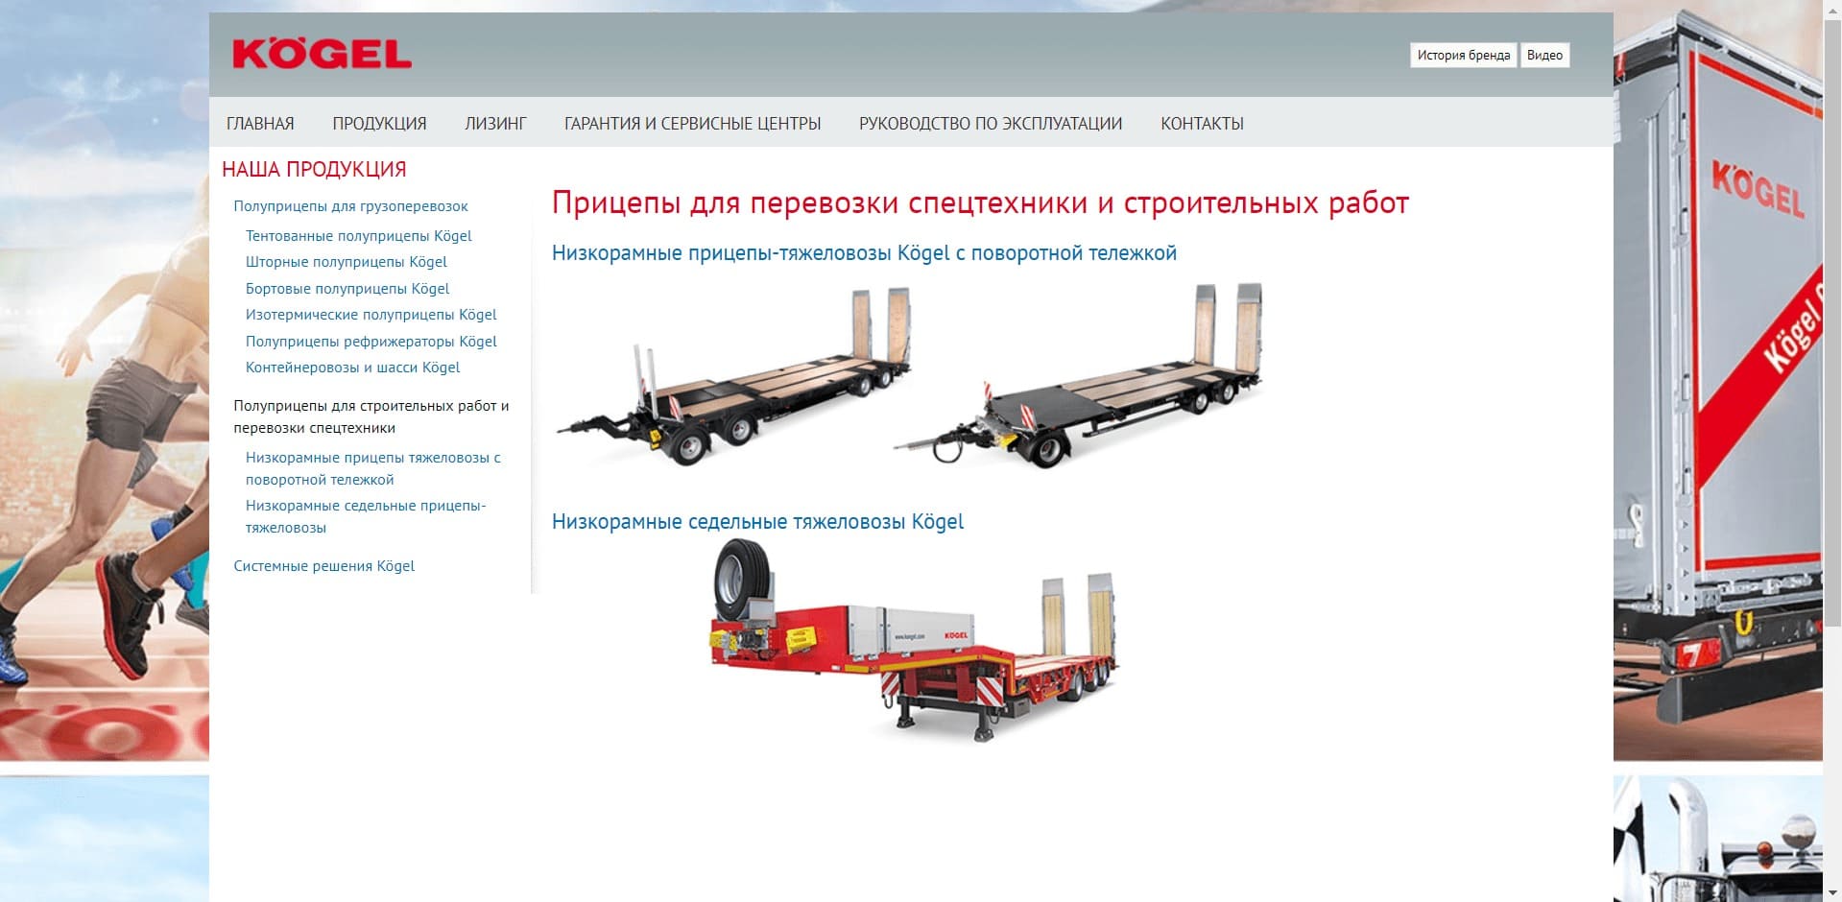Click heading Низкорамные прицепы-тяжеловозы Kögel с поворотной тележкой
Screen dimensions: 1842x902
864,253
